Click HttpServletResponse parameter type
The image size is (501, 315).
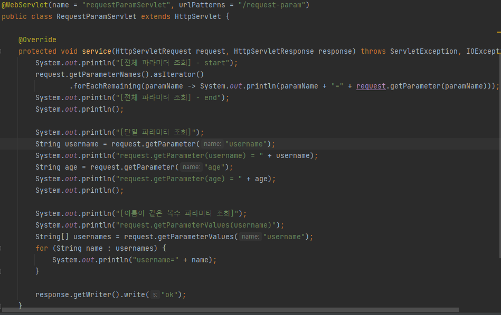tap(274, 51)
